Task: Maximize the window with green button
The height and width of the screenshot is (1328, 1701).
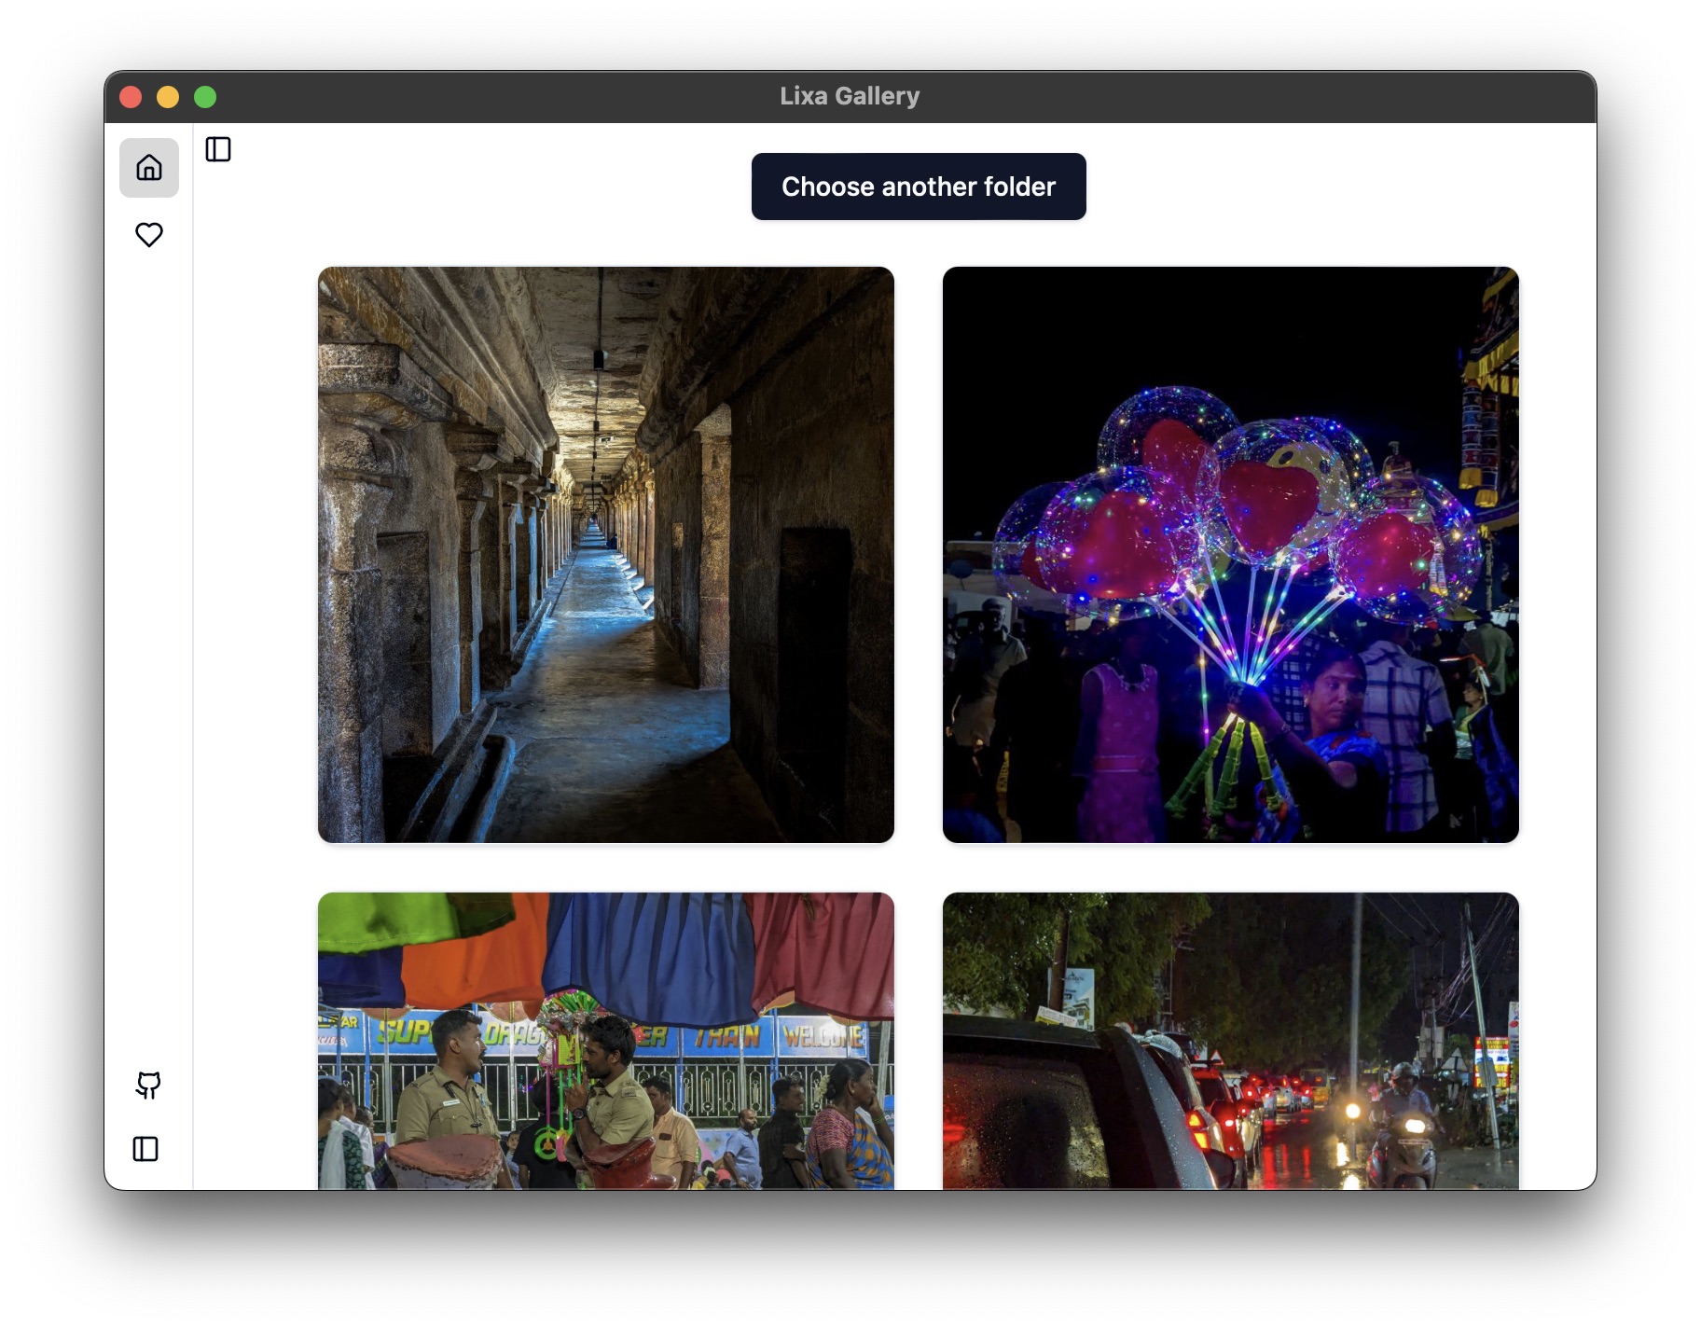Action: 205,97
